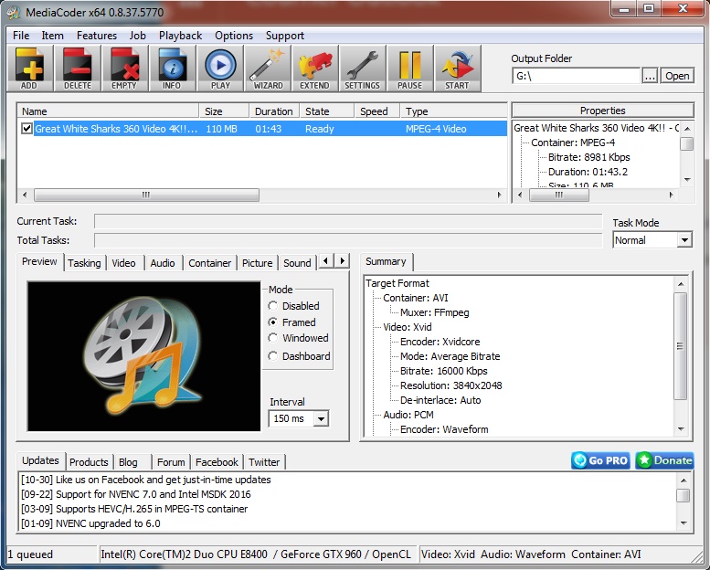
Task: Click the Container: MPEG-4 properties tree item
Action: click(x=573, y=142)
